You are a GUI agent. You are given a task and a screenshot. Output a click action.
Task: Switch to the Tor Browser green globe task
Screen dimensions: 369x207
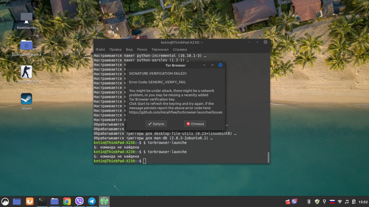pyautogui.click(x=104, y=201)
